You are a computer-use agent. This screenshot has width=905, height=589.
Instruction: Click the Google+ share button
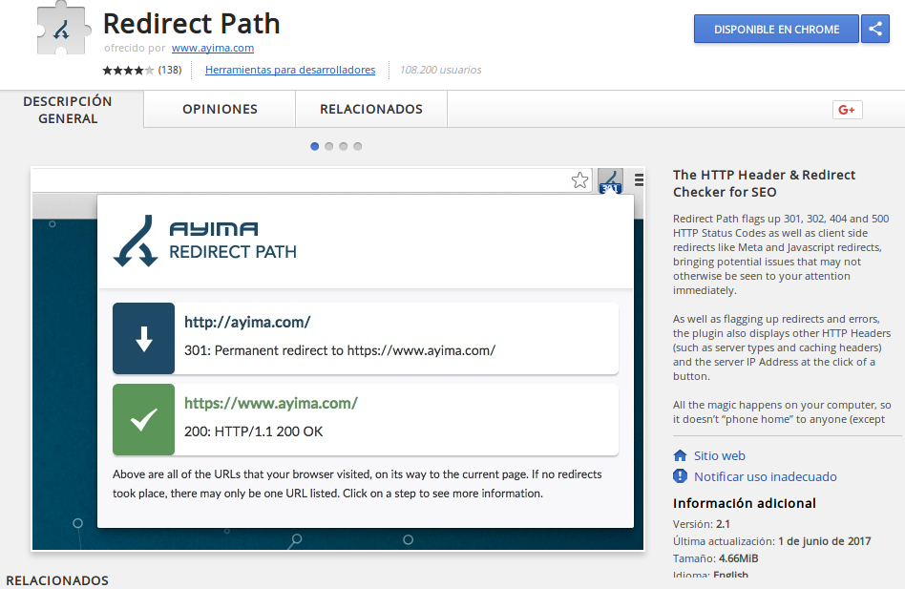click(x=848, y=110)
